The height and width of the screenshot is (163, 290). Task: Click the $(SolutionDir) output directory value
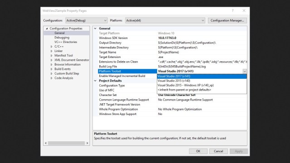click(187, 43)
